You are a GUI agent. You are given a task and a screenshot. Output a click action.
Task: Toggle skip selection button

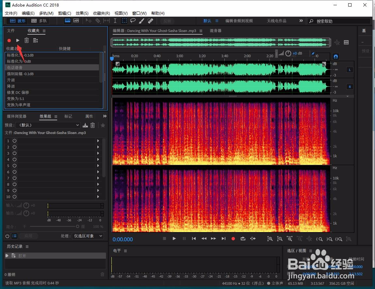click(253, 238)
